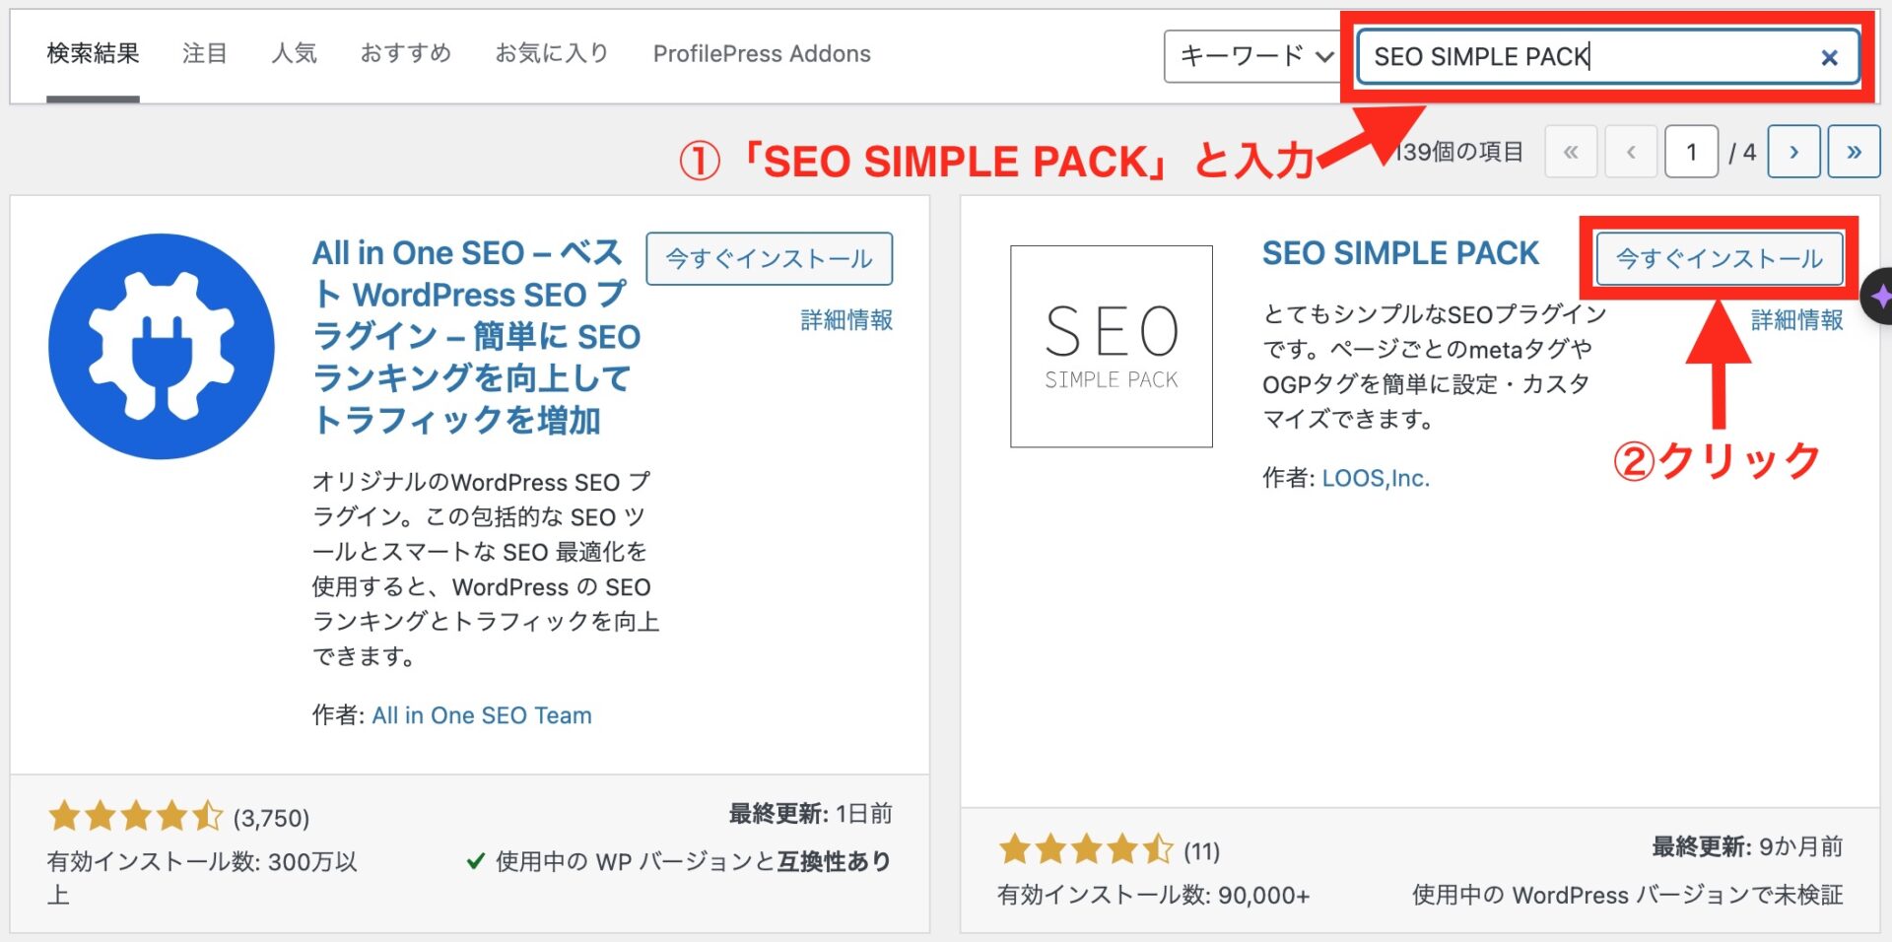View the お気に入り tab
This screenshot has height=942, width=1892.
coord(550,54)
